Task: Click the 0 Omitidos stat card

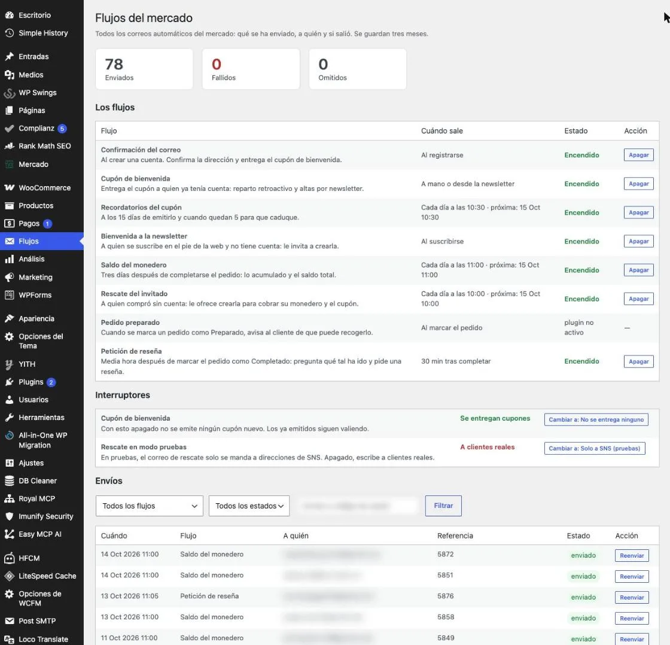Action: 358,69
